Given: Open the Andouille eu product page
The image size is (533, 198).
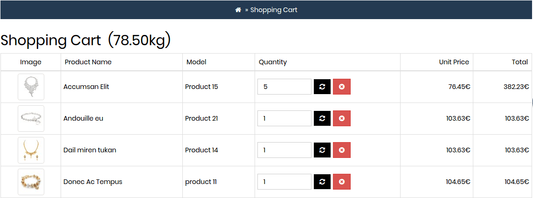Looking at the screenshot, I should pyautogui.click(x=83, y=118).
